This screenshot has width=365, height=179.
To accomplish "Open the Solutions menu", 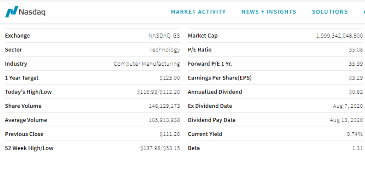I will coord(330,12).
